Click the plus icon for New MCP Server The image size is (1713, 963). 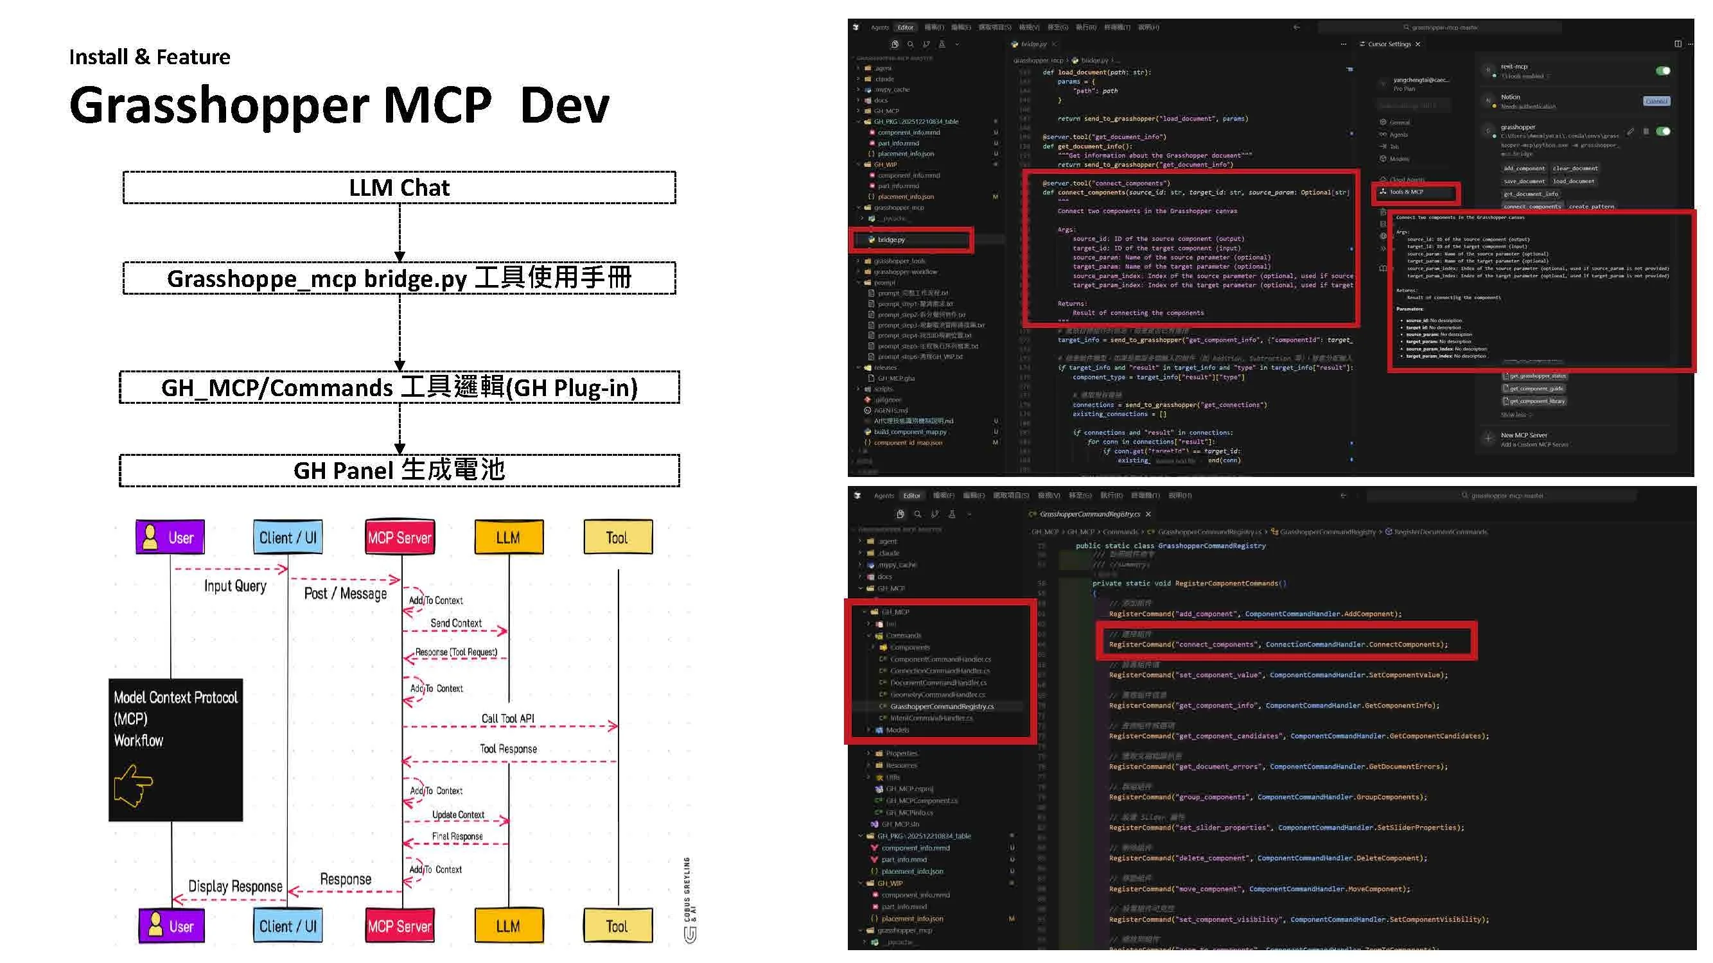click(x=1488, y=438)
